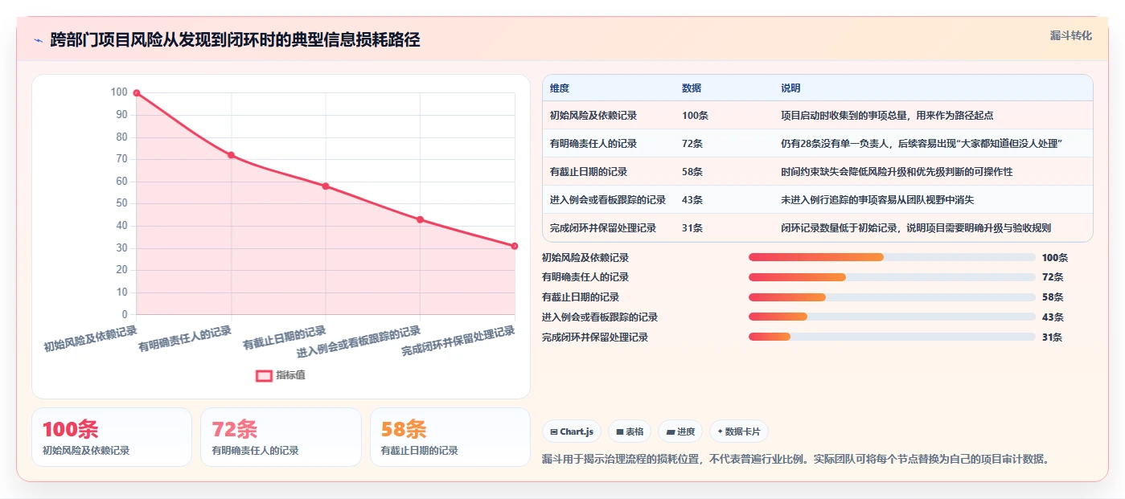Screen dimensions: 1125x499
Task: Click the 说明 table header
Action: point(790,88)
